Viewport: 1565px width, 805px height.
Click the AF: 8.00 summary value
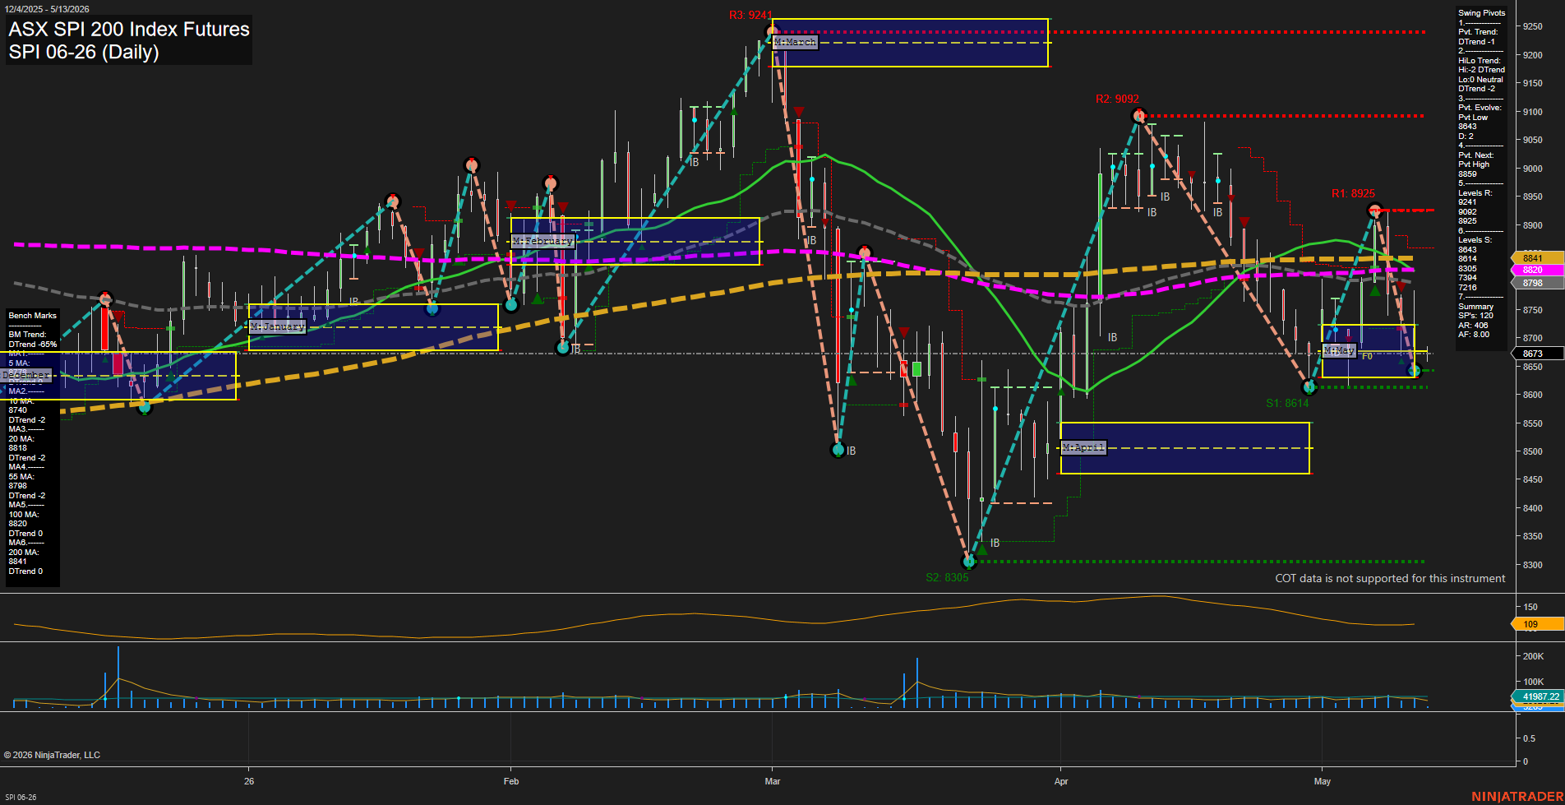pyautogui.click(x=1474, y=335)
